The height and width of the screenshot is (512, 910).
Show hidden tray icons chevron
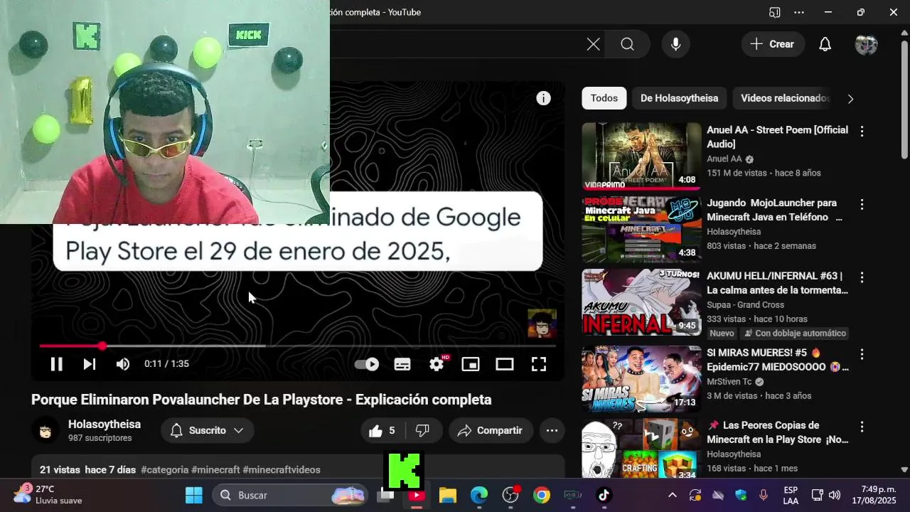click(x=672, y=495)
